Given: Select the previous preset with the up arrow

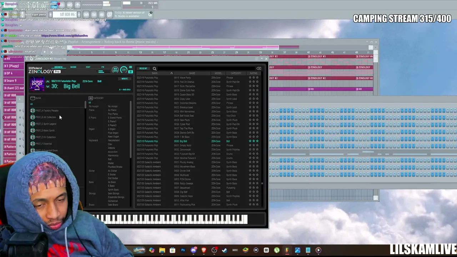Looking at the screenshot, I should (x=48, y=81).
